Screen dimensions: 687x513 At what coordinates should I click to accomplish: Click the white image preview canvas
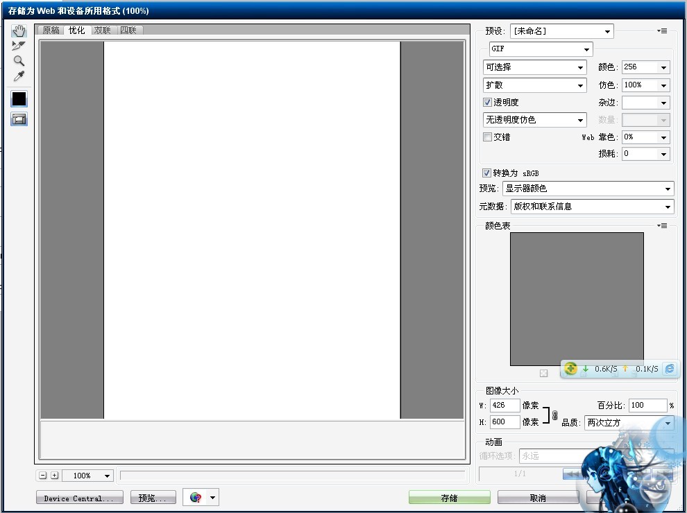pyautogui.click(x=252, y=229)
